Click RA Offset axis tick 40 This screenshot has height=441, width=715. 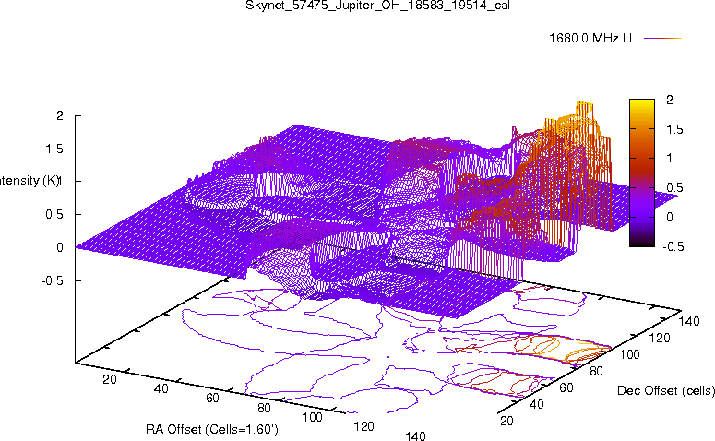(161, 388)
